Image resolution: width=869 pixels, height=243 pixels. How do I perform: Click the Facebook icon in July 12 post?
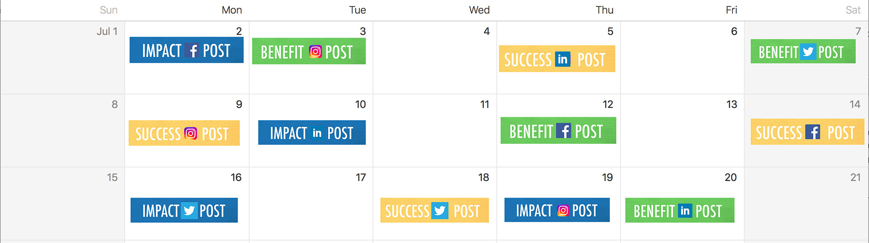point(563,131)
